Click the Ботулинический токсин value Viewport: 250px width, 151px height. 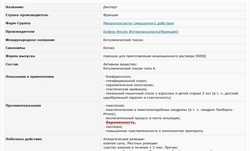(x=123, y=40)
